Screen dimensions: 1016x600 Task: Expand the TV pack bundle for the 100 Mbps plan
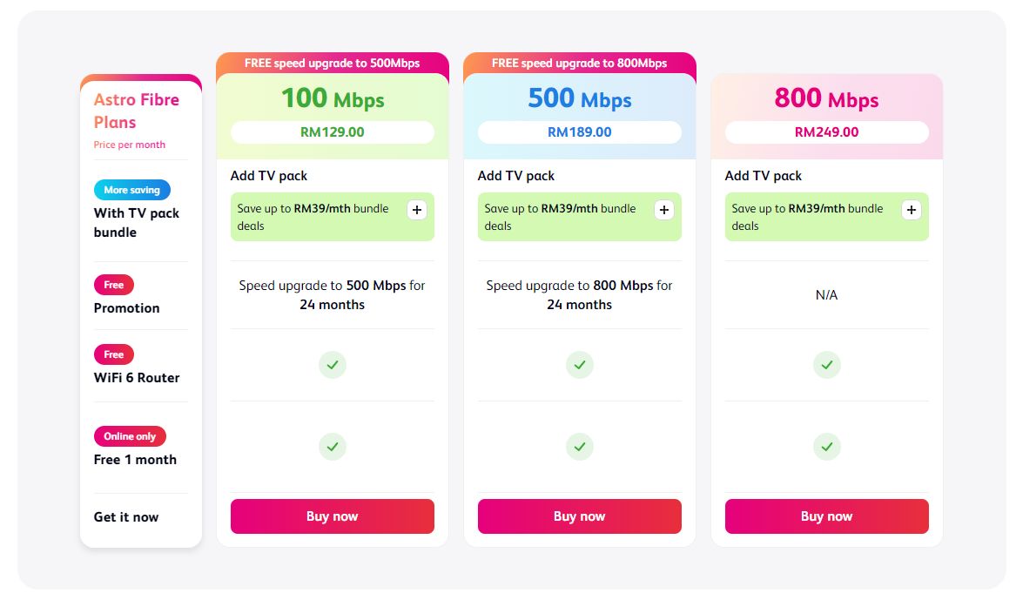416,210
